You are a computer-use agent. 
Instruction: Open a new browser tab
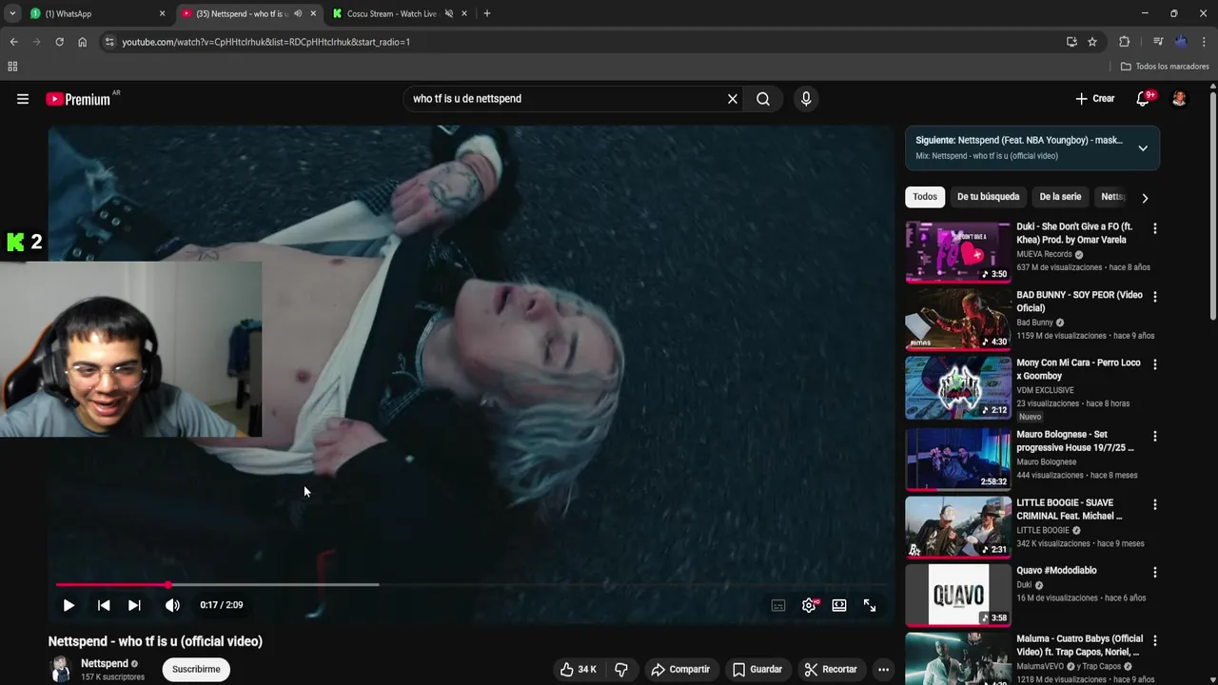tap(487, 13)
